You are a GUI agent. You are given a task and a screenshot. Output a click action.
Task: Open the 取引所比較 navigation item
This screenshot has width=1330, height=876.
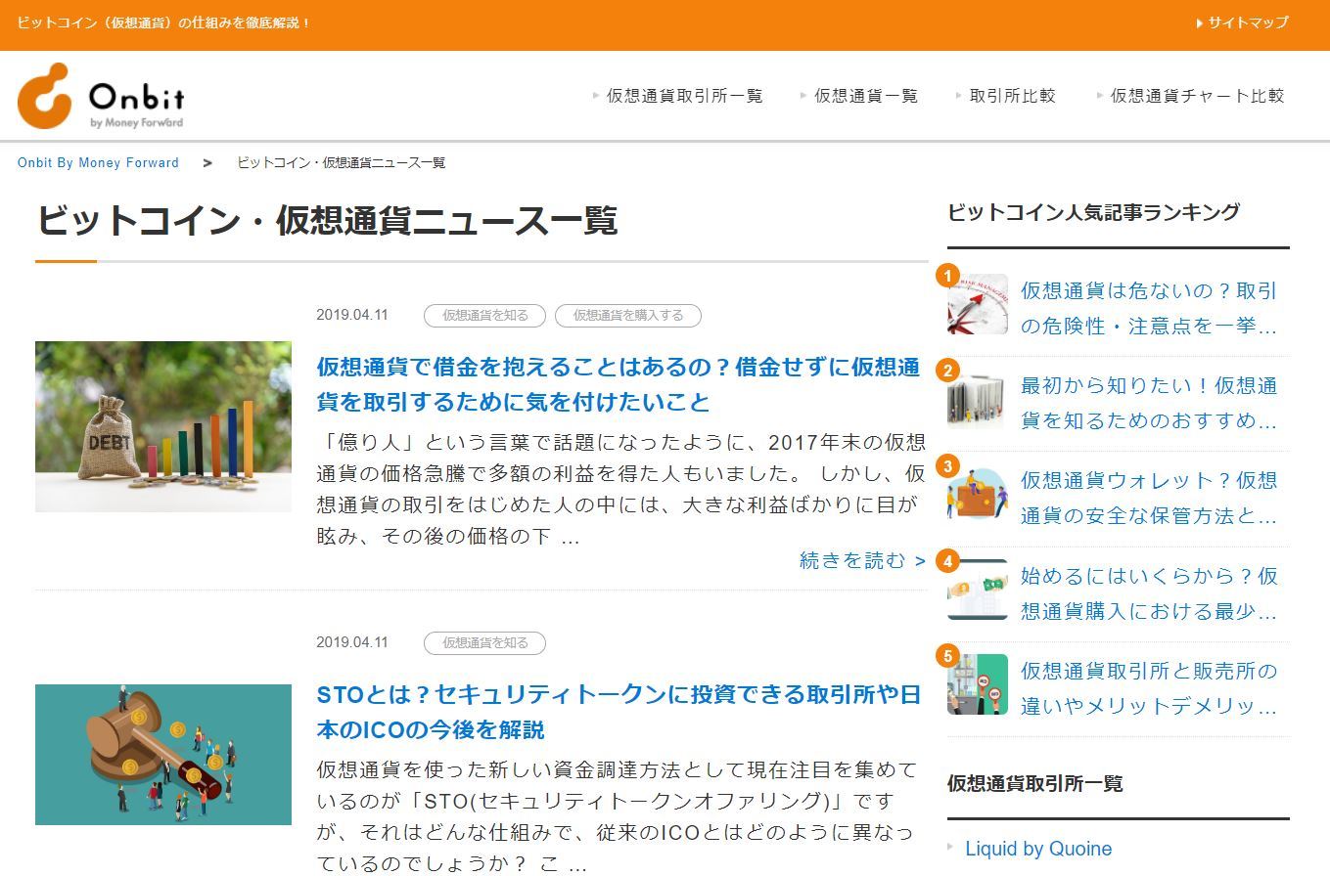pos(1013,96)
